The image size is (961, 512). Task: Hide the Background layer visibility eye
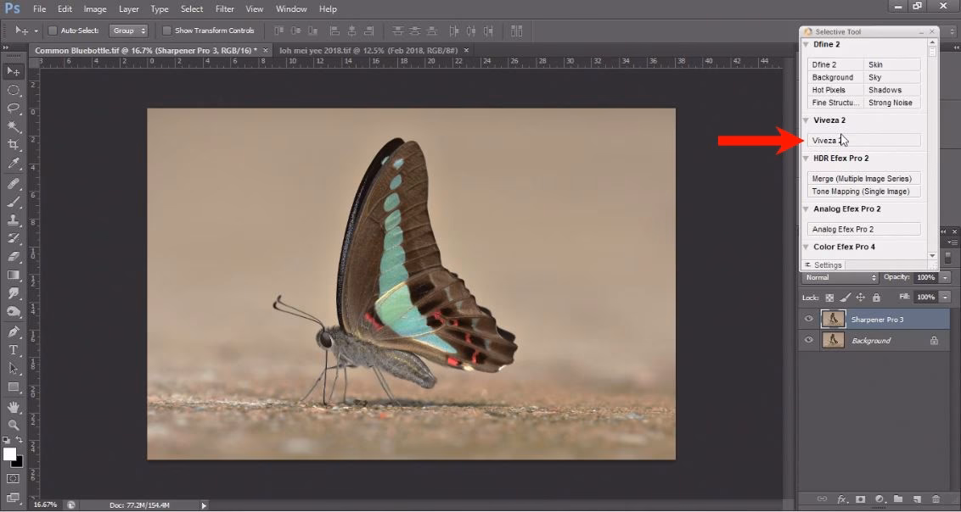(x=809, y=340)
